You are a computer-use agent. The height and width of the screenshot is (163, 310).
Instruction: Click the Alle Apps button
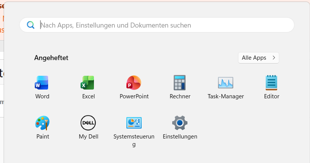point(258,58)
